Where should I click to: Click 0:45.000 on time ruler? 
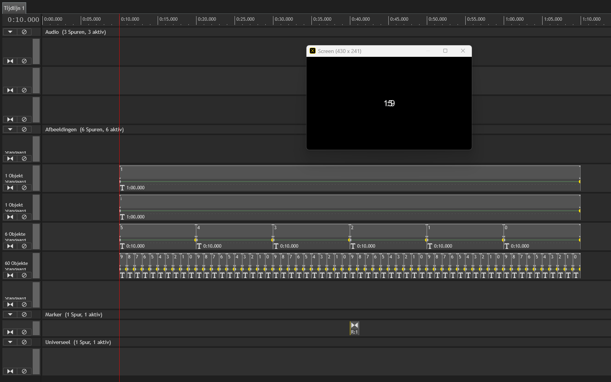(399, 19)
